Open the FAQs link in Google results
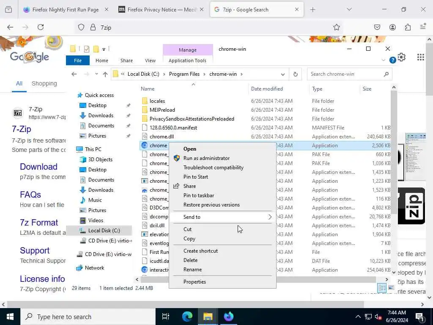This screenshot has height=325, width=433. [x=30, y=195]
